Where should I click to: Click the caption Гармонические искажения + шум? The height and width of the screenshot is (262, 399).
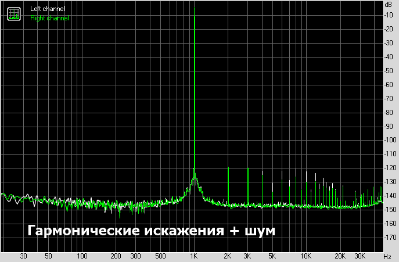151,231
